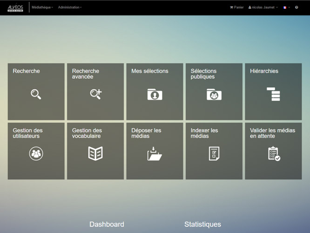
Task: Expand the Médiathèque dropdown menu
Action: 42,7
